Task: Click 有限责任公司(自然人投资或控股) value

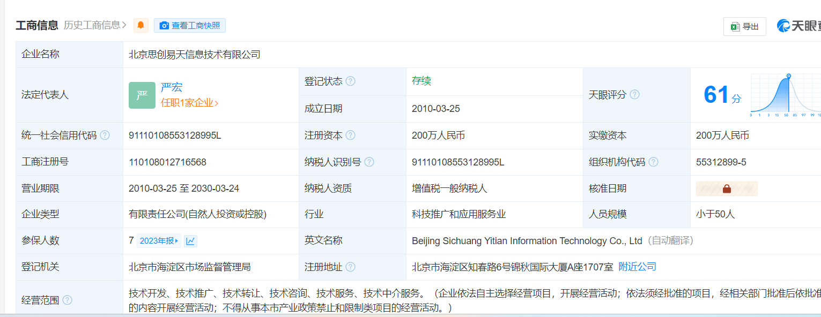Action: click(198, 214)
